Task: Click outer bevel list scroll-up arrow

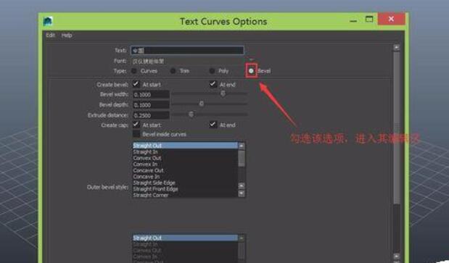Action: click(x=242, y=146)
